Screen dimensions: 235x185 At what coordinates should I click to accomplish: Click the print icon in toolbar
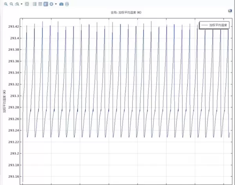click(x=67, y=4)
